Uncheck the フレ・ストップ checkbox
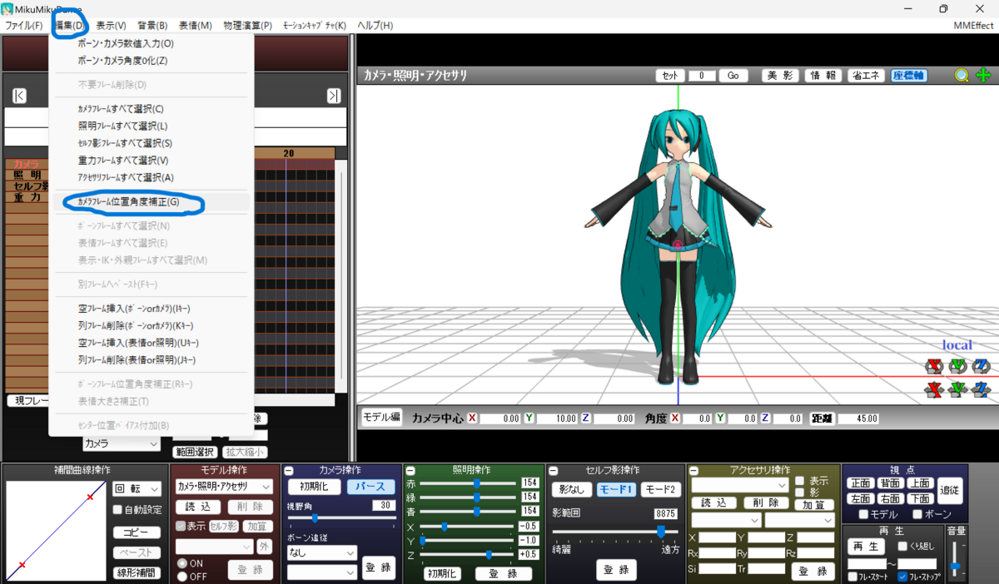The width and height of the screenshot is (999, 584). [902, 576]
